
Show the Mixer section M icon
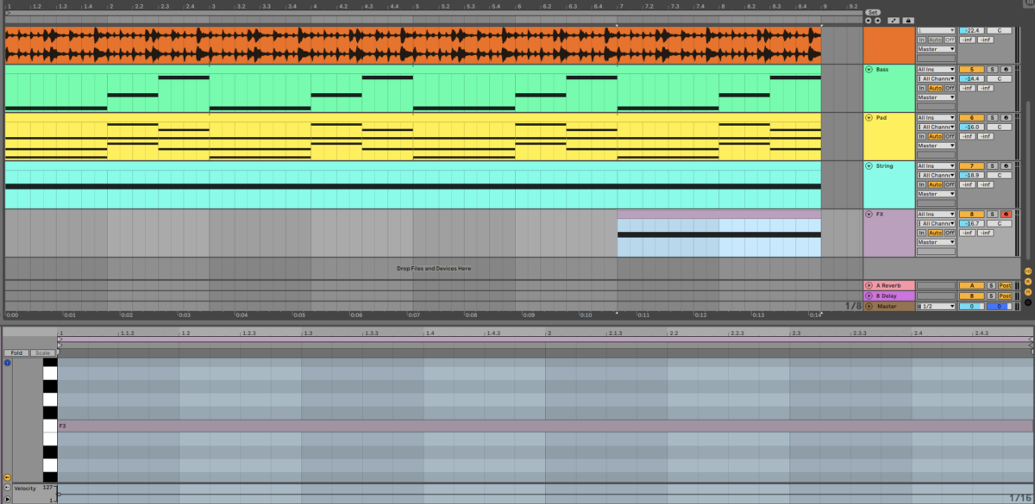tap(1028, 292)
